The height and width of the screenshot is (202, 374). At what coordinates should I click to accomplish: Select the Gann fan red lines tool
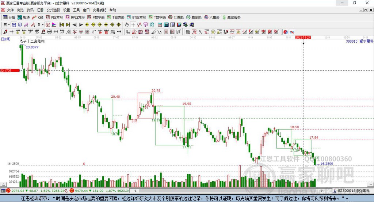click(x=134, y=32)
